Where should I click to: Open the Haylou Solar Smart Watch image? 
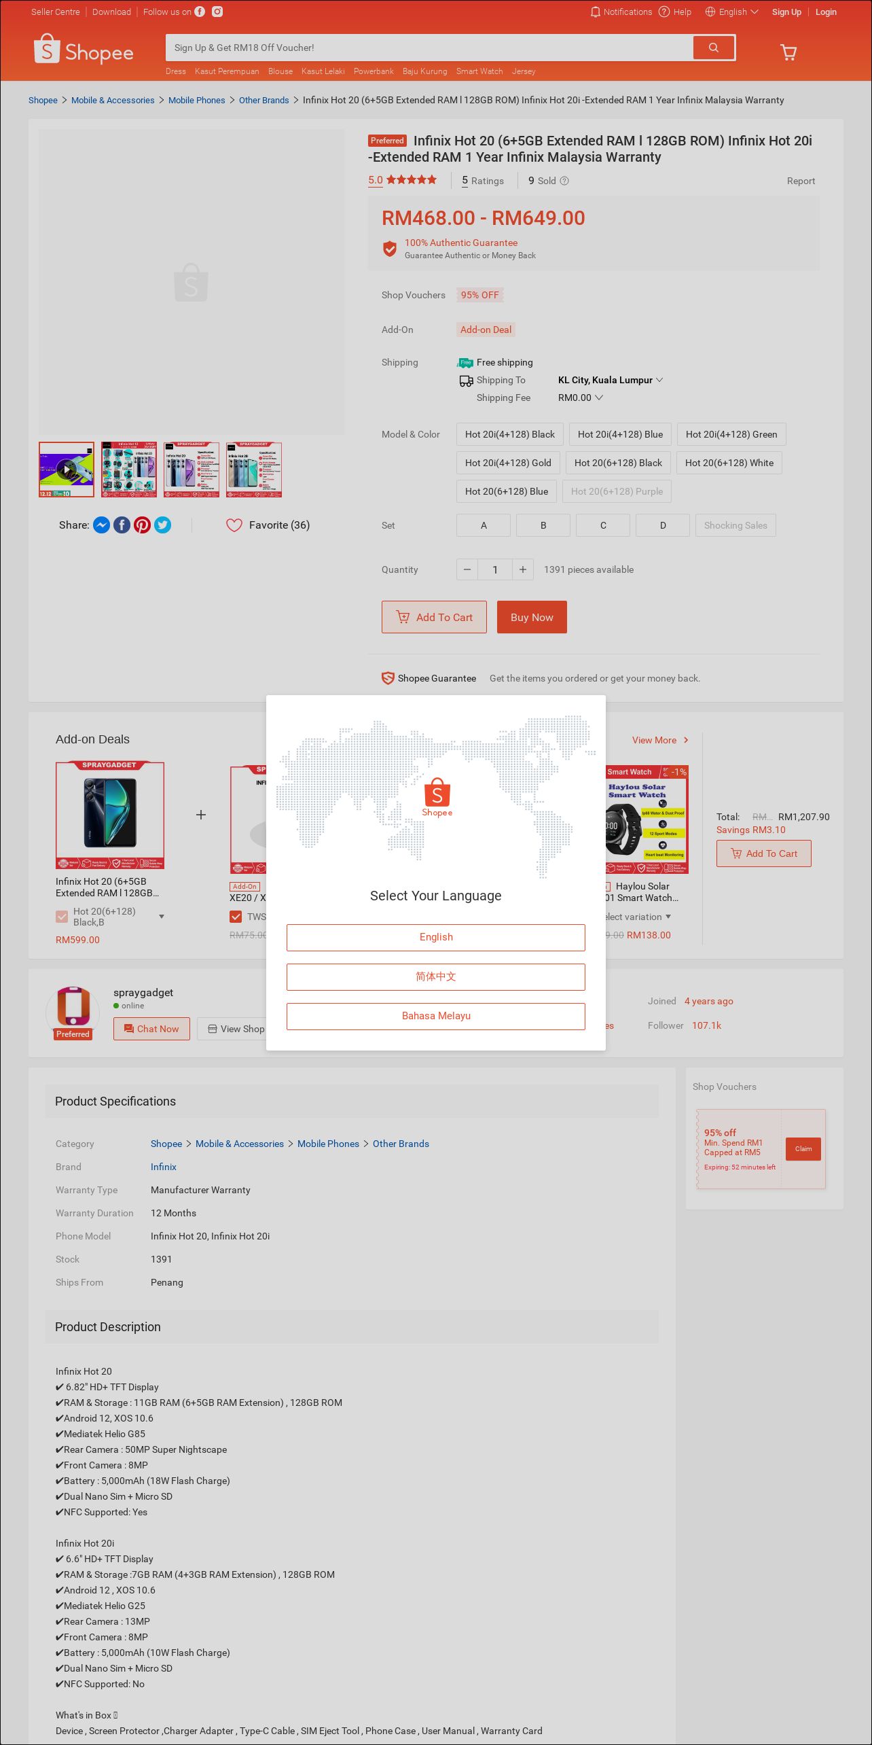tap(647, 819)
